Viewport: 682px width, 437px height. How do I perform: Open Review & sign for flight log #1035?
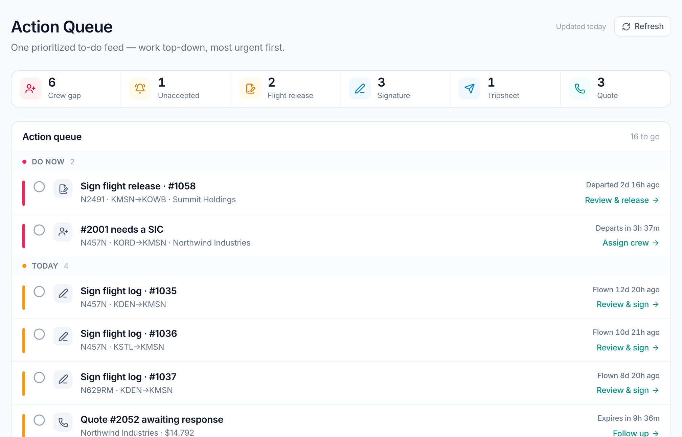[628, 304]
